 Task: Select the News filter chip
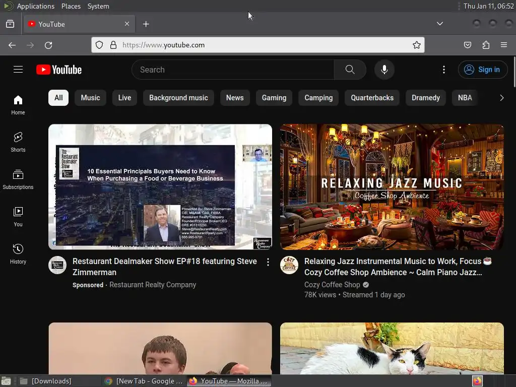(235, 98)
